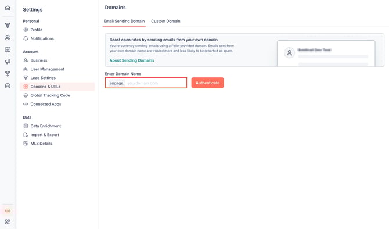389x229 pixels.
Task: Open the leads funnel icon in rail
Action: 8,26
